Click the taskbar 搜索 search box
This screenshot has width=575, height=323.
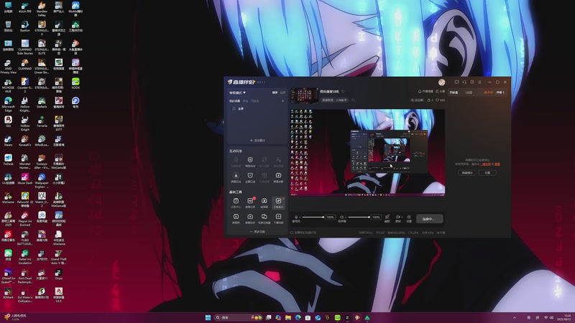[239, 317]
